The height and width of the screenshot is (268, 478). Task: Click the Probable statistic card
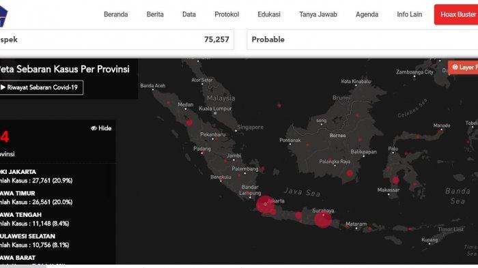(x=362, y=40)
